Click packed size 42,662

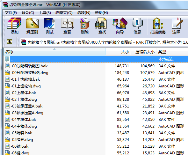coord(148,126)
